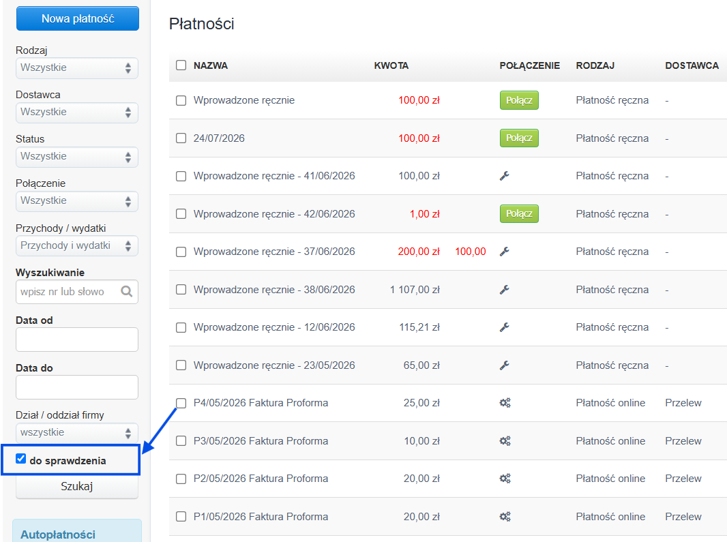Click gears icon for P1/05/2026 Faktura Proforma
The width and height of the screenshot is (727, 542).
pos(505,517)
